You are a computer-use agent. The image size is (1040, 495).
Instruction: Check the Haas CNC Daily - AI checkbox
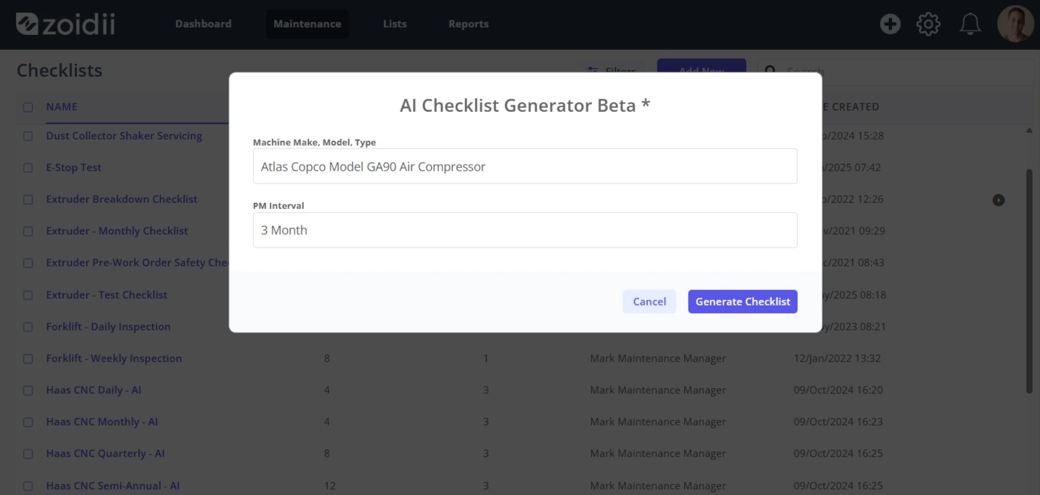pos(28,390)
